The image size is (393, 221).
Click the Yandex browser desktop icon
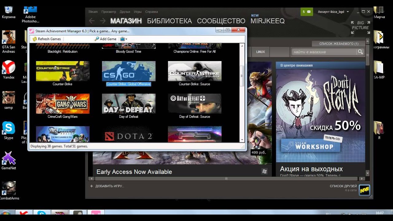(x=9, y=70)
